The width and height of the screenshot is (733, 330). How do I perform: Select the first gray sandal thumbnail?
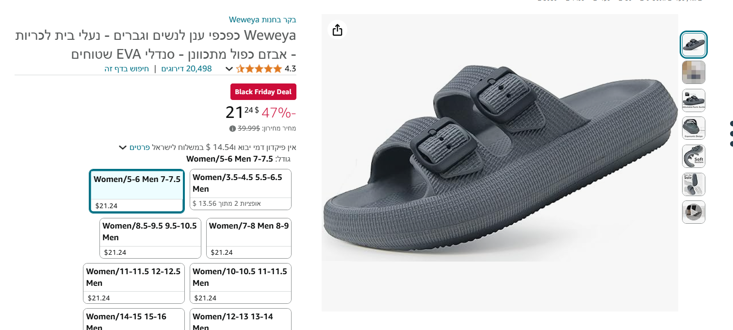pyautogui.click(x=693, y=45)
